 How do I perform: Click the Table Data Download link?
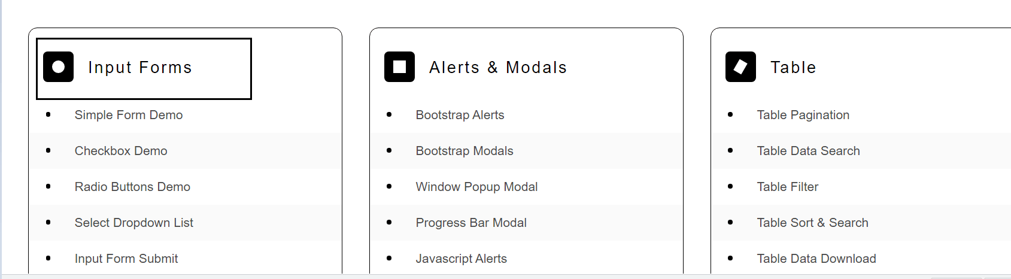click(816, 259)
